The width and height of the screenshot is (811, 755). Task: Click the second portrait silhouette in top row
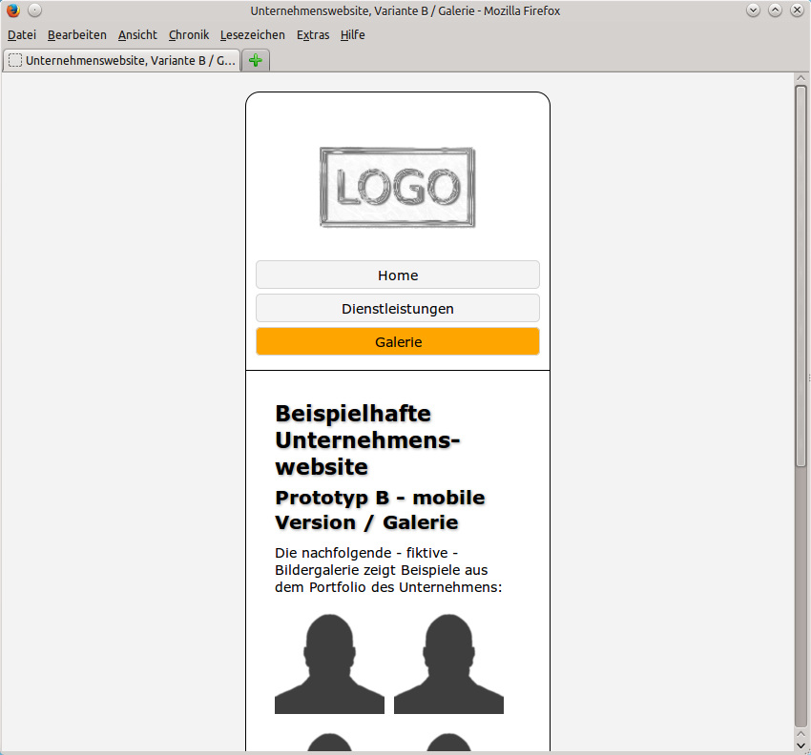pyautogui.click(x=449, y=663)
